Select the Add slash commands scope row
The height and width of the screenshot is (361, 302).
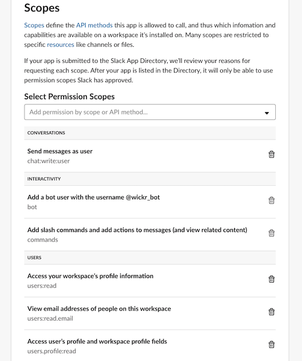coord(150,235)
